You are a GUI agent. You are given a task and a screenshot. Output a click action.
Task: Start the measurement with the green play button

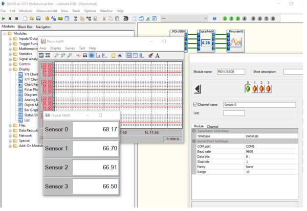(4, 18)
